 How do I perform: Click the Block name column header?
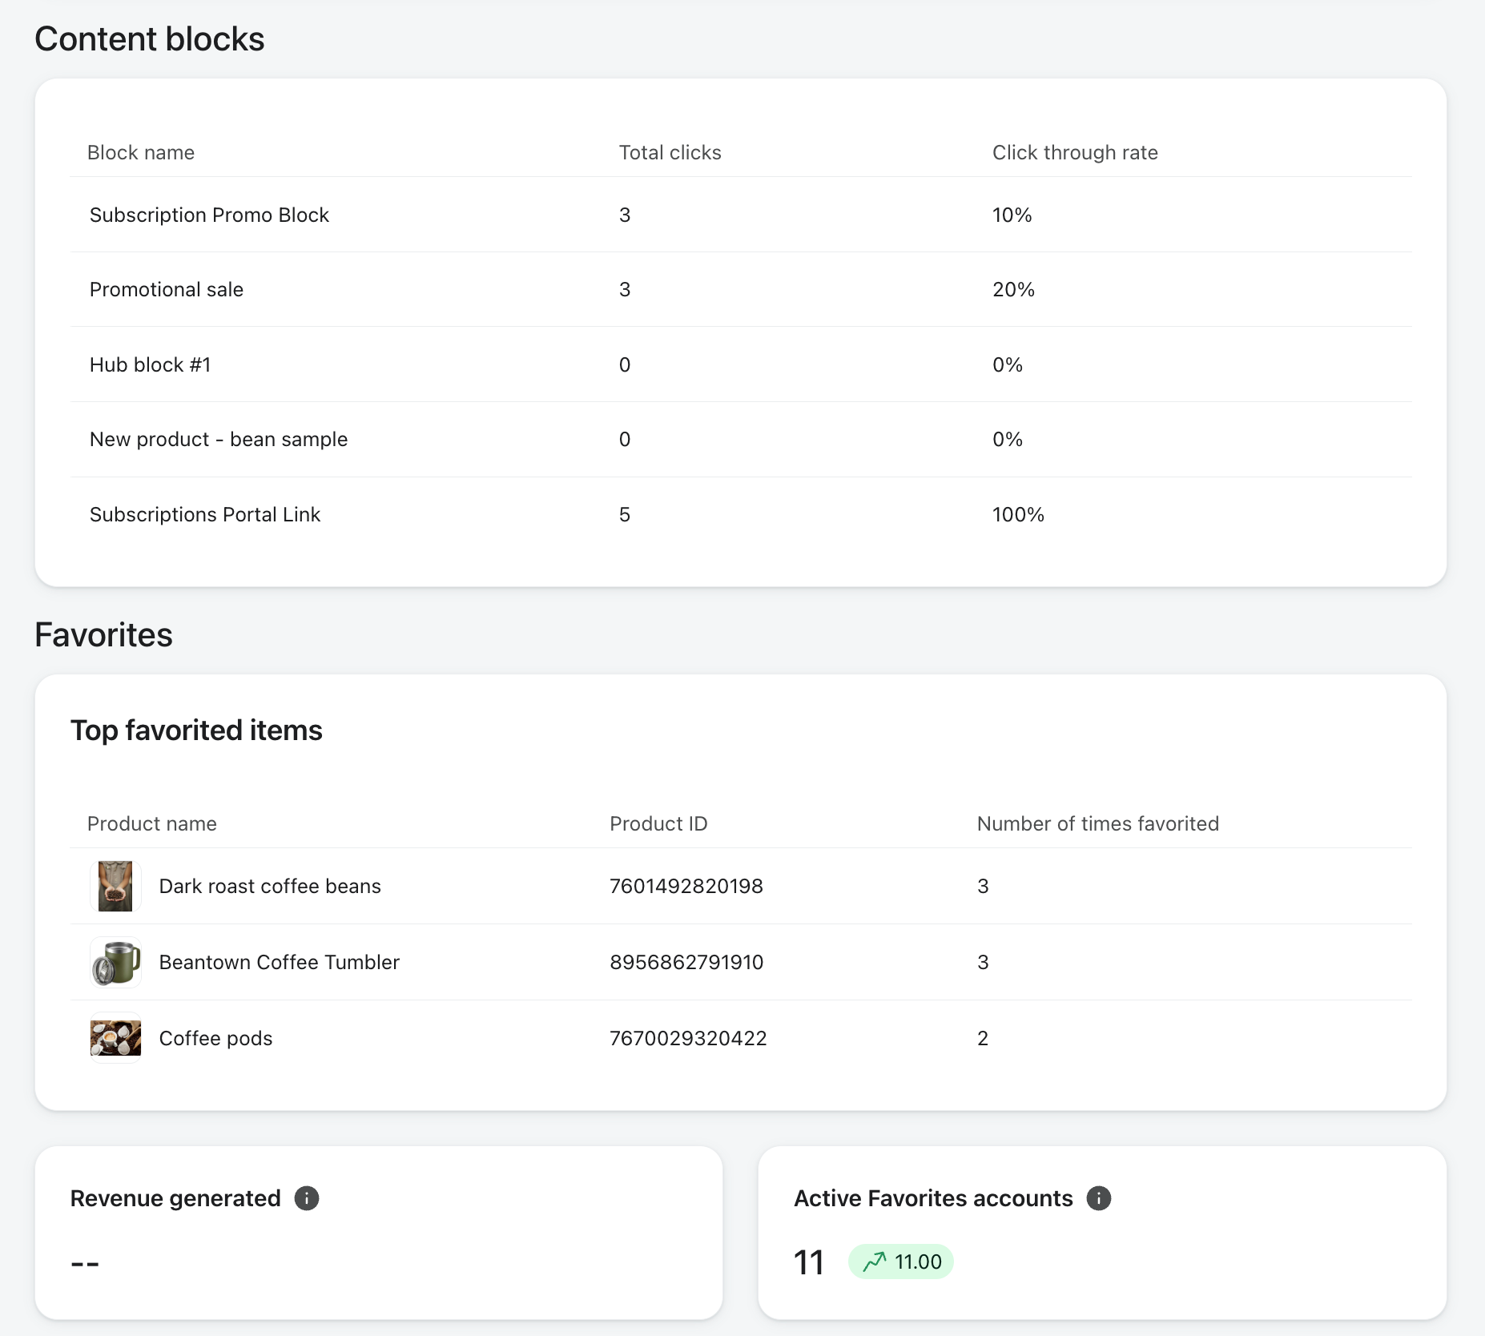[141, 152]
